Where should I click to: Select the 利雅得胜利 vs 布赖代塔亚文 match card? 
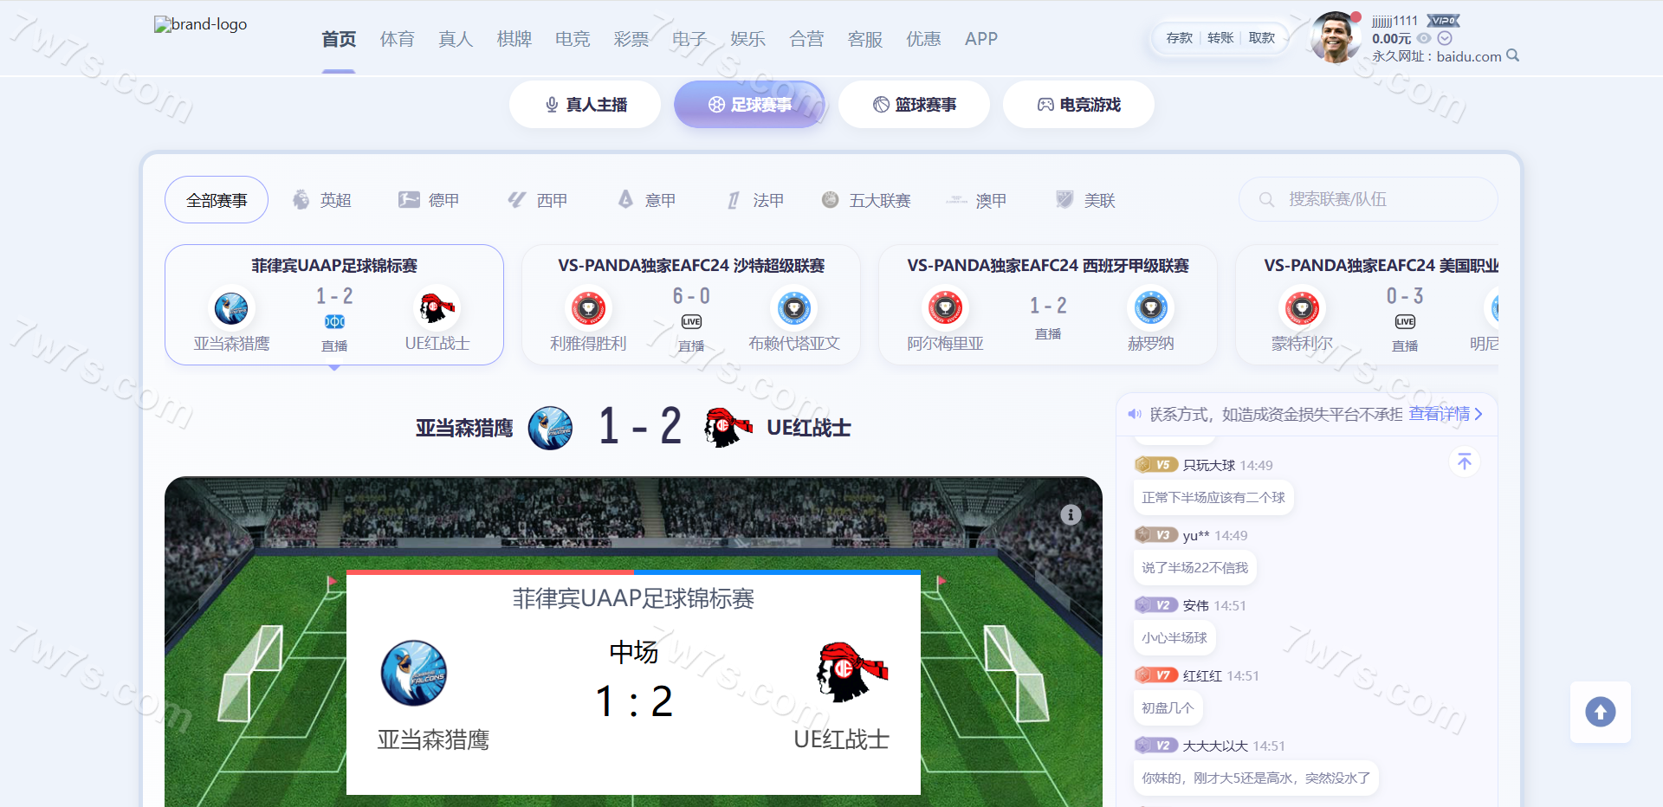691,305
